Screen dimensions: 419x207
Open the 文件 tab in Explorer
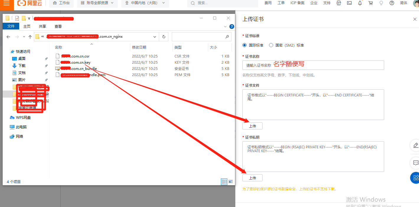[11, 26]
